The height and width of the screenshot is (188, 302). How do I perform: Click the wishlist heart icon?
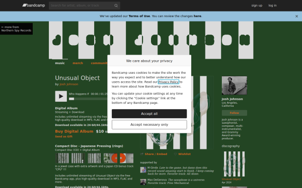[175, 154]
